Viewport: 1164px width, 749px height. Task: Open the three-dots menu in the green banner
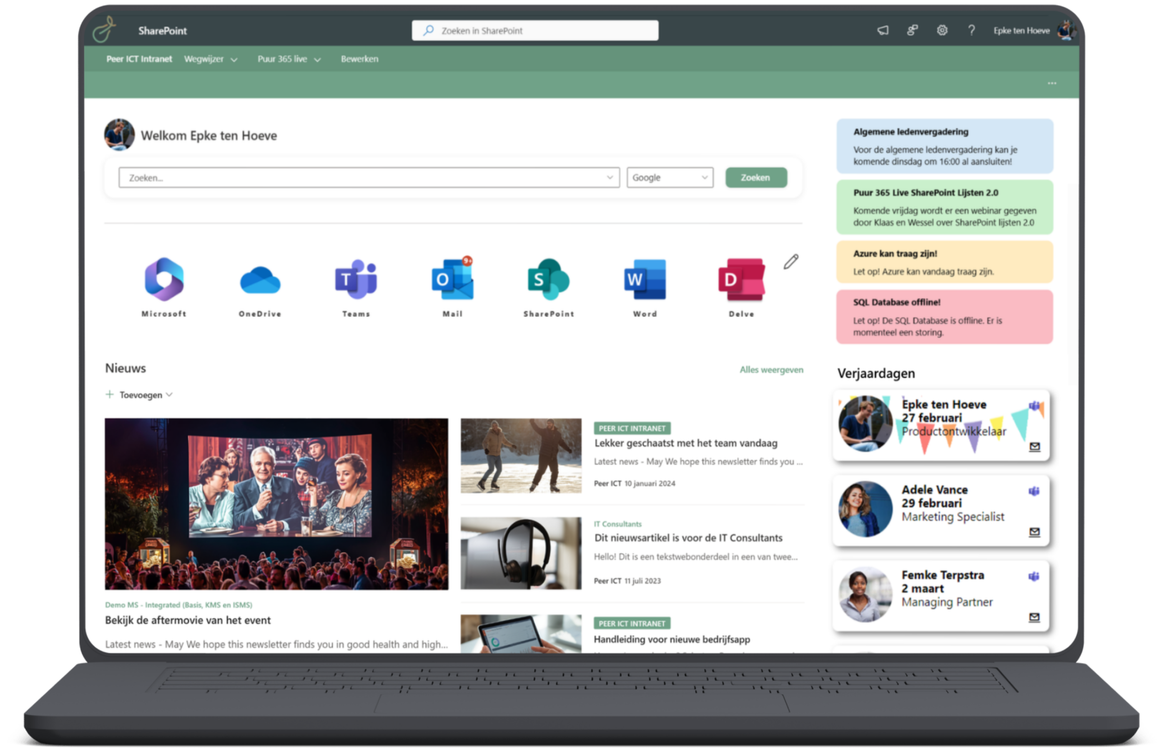click(x=1053, y=83)
